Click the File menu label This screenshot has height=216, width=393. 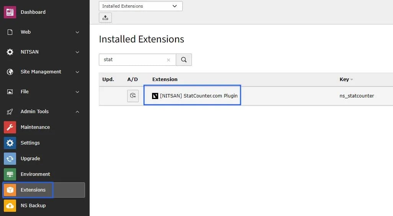pos(25,92)
